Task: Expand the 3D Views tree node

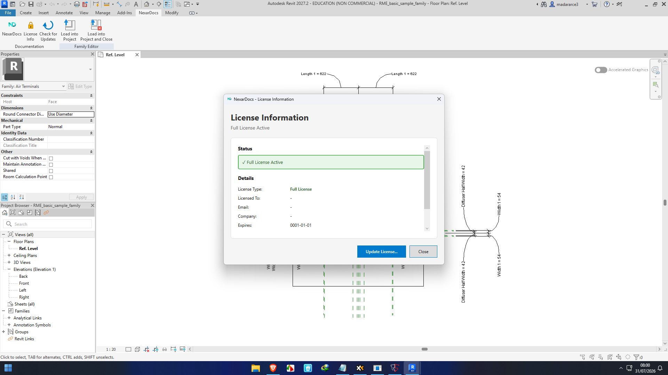Action: point(9,262)
